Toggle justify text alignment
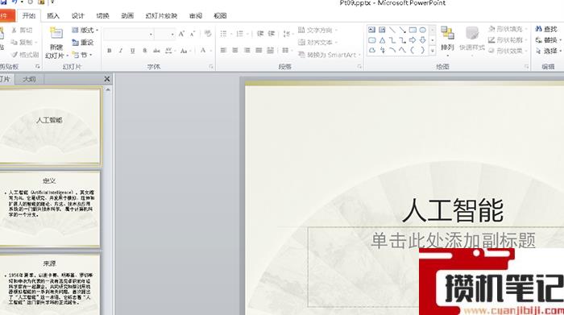The width and height of the screenshot is (564, 315). coord(259,50)
